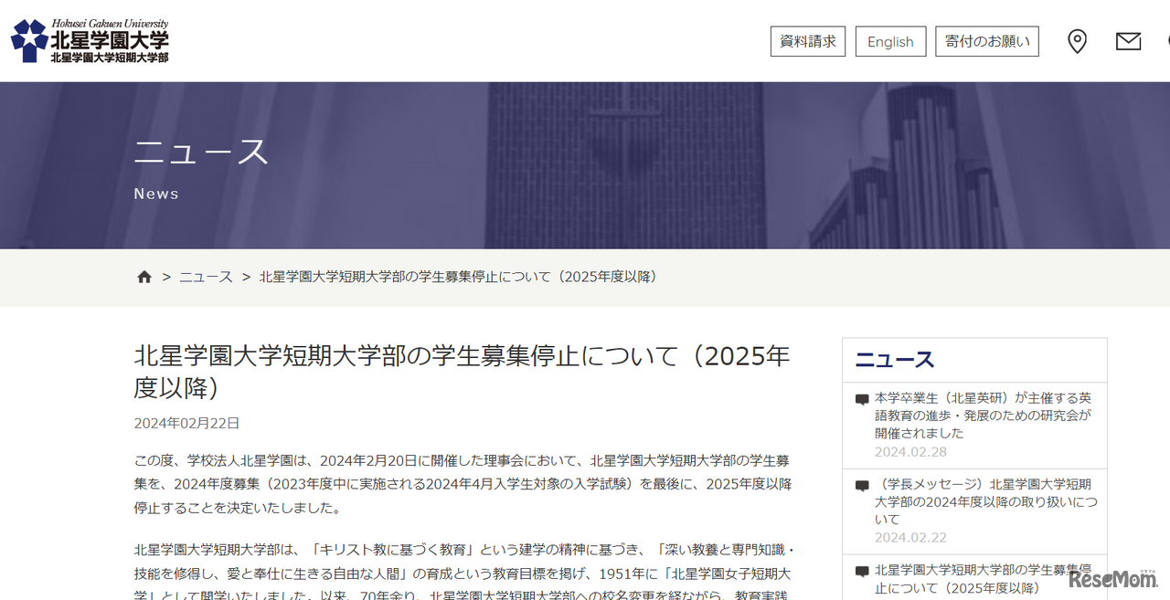The image size is (1170, 600).
Task: Open the ニュース breadcrumb link
Action: (205, 277)
